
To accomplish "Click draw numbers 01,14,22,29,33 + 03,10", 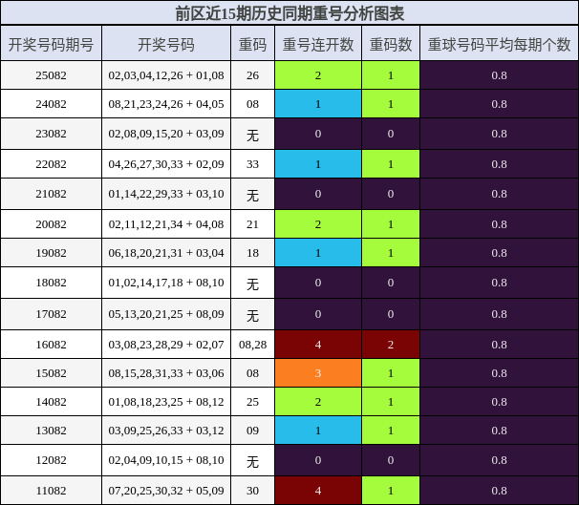I will click(166, 194).
